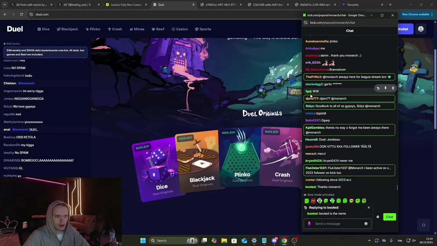Image resolution: width=437 pixels, height=246 pixels.
Task: Click username Flukster1337 in chat
Action: pyautogui.click(x=315, y=168)
